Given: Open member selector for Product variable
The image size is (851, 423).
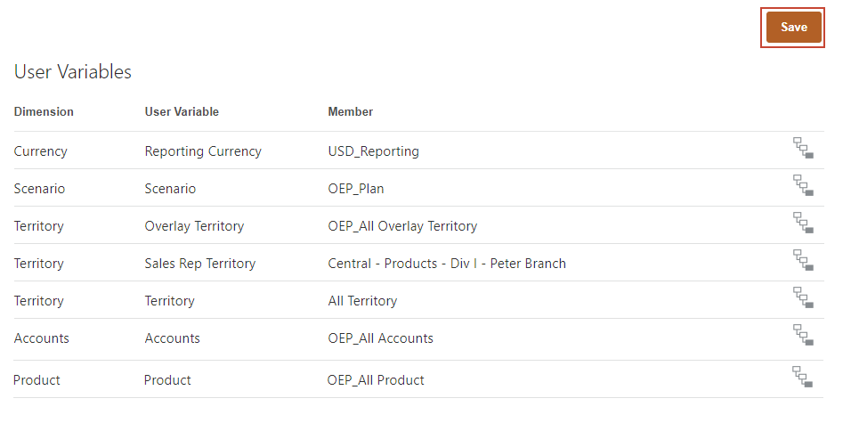Looking at the screenshot, I should [804, 378].
